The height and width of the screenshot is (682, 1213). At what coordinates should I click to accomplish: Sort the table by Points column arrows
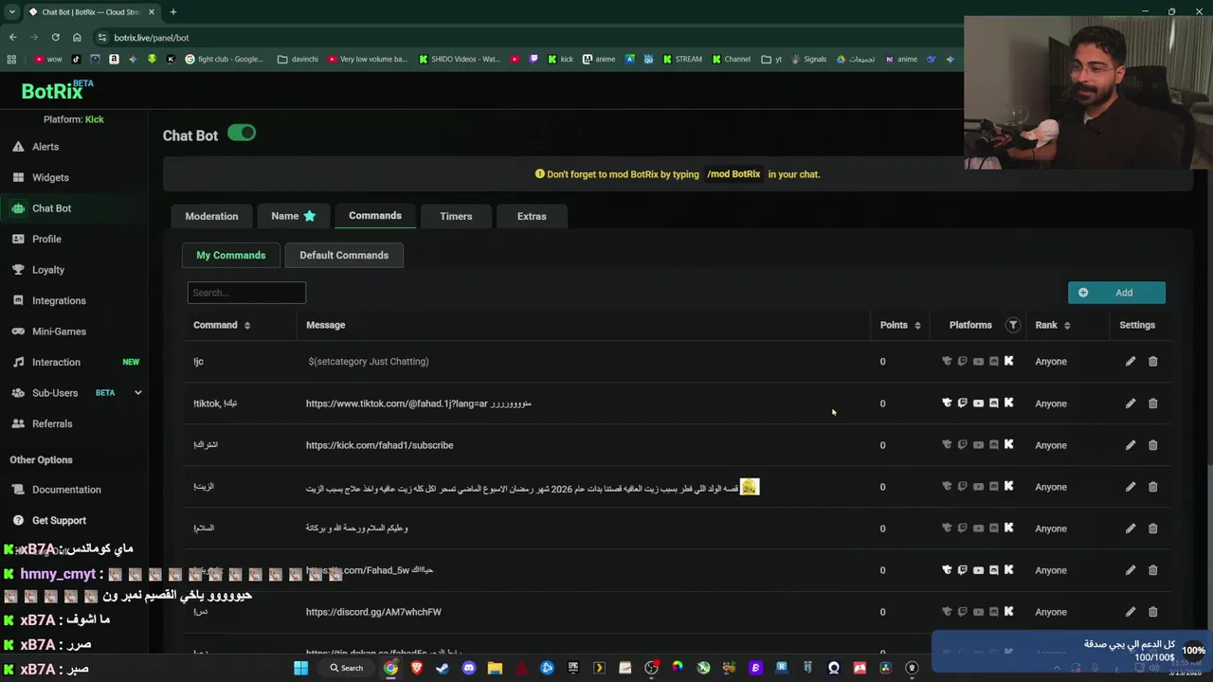[x=916, y=325]
